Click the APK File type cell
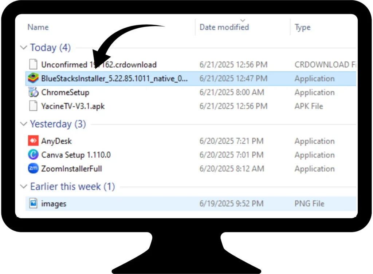The height and width of the screenshot is (274, 373). pos(309,106)
